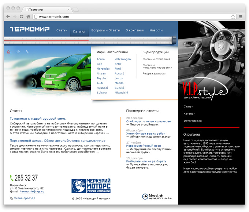
Task: Click the magnifier search icon
Action: pos(27,51)
